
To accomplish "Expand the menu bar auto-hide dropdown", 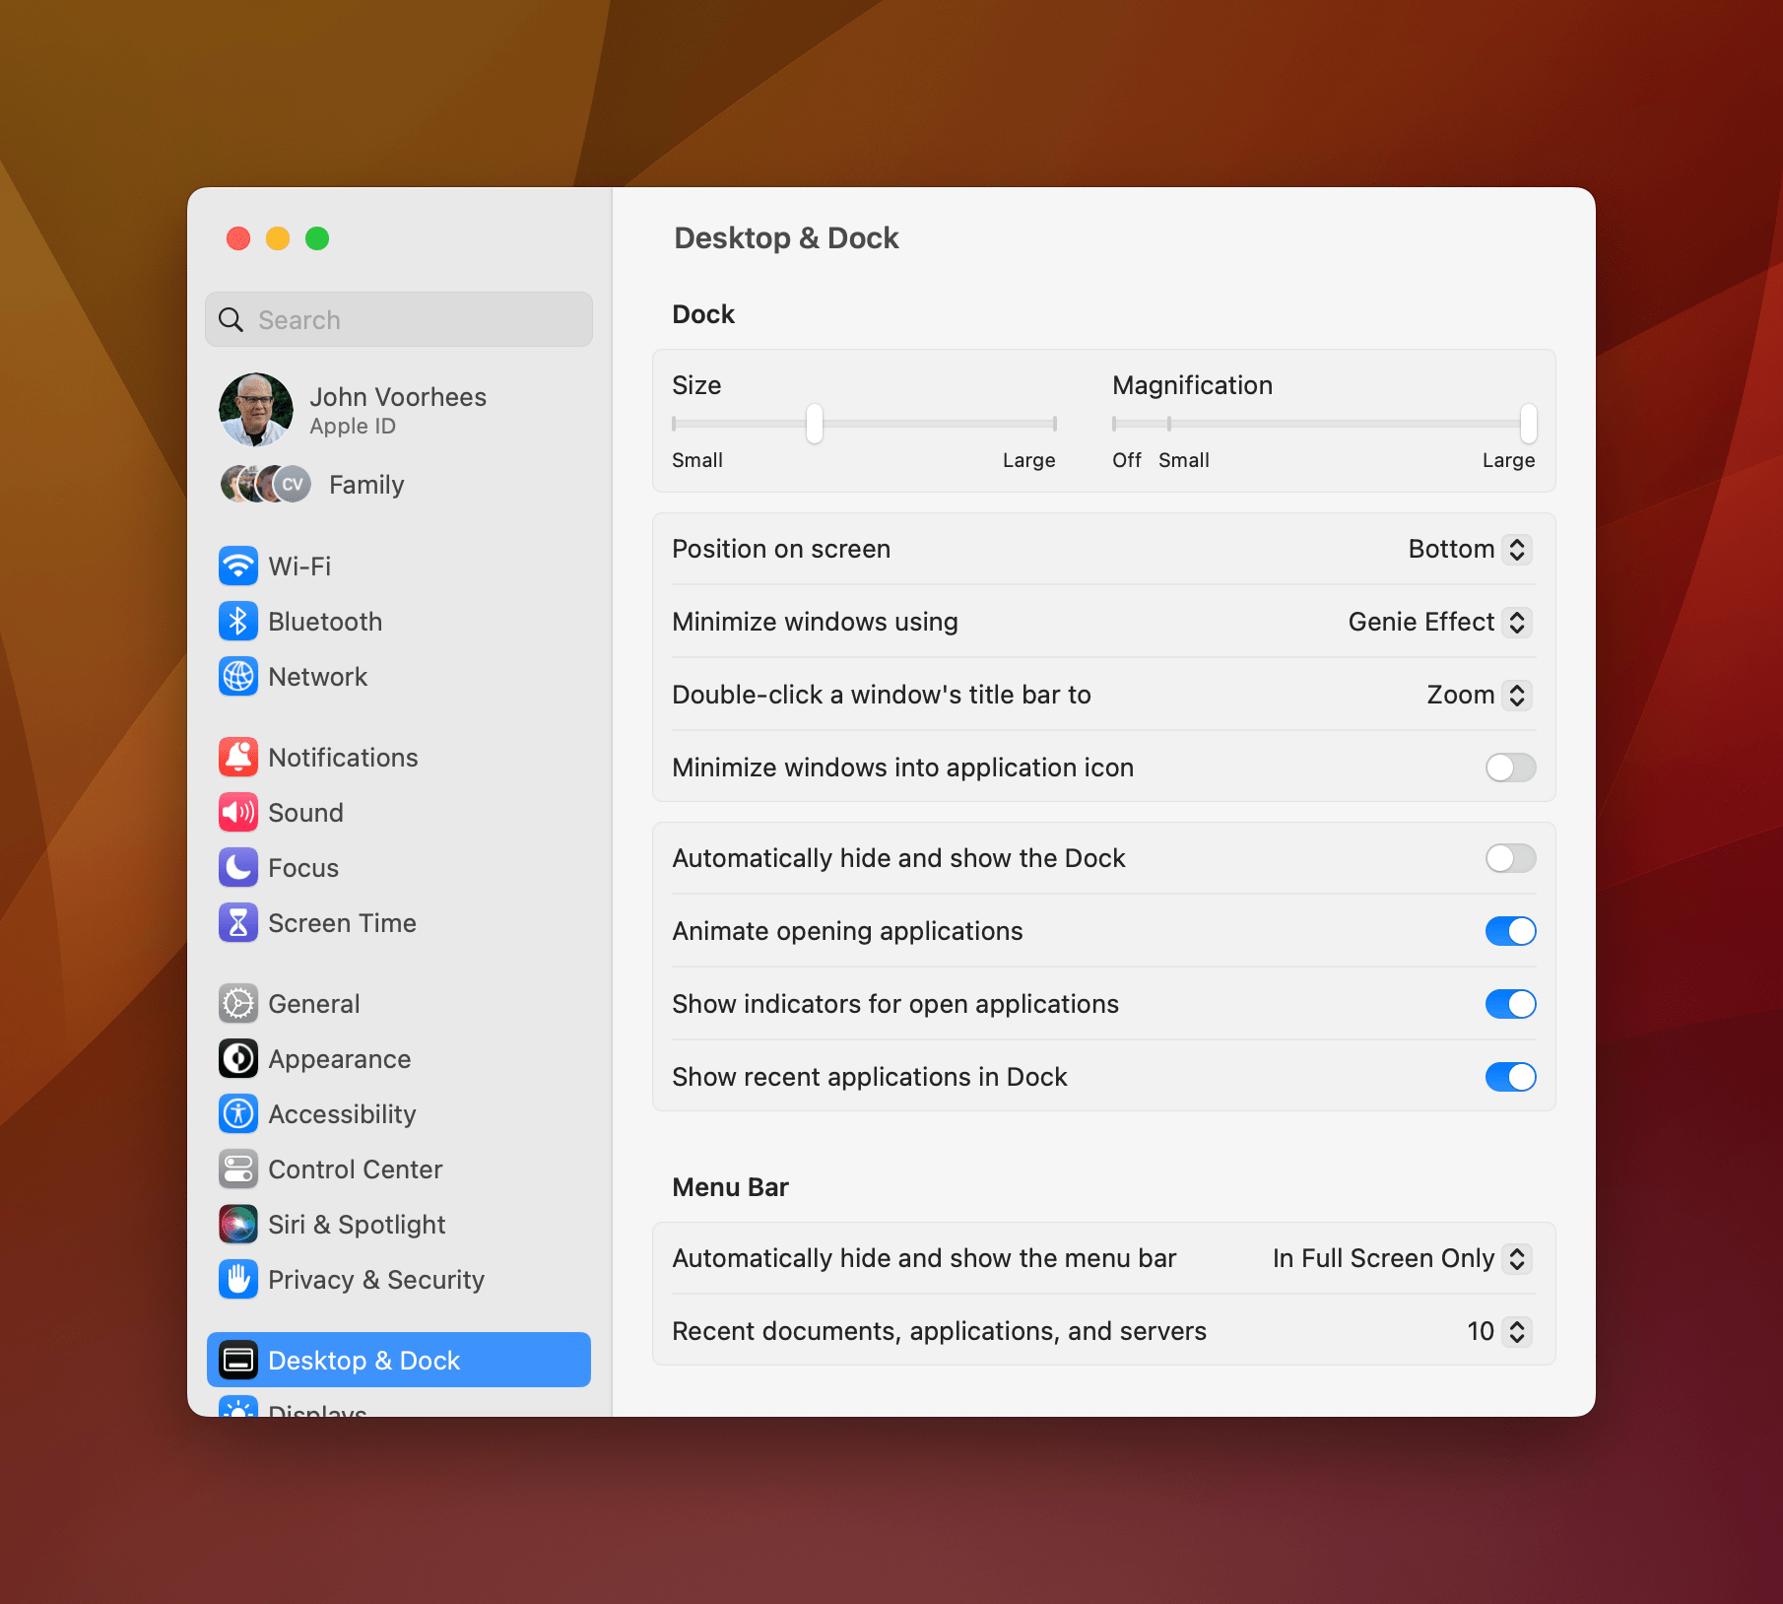I will point(1400,1258).
